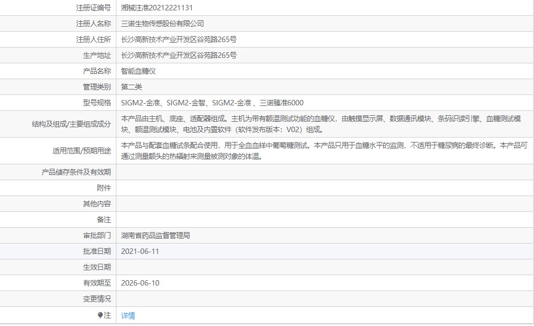Click the 其他内容 label
Viewport: 534px width, 326px height.
(x=97, y=204)
